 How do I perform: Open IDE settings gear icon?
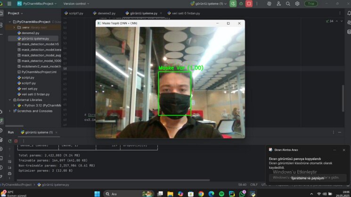coord(297,4)
